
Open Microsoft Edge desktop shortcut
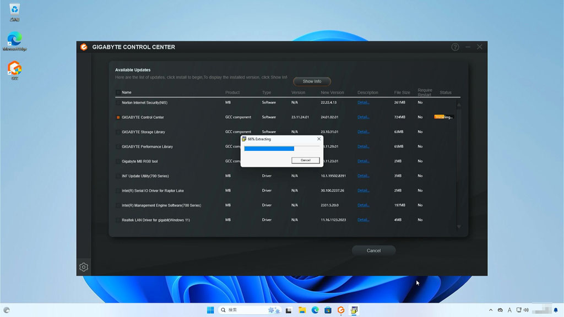[x=14, y=40]
